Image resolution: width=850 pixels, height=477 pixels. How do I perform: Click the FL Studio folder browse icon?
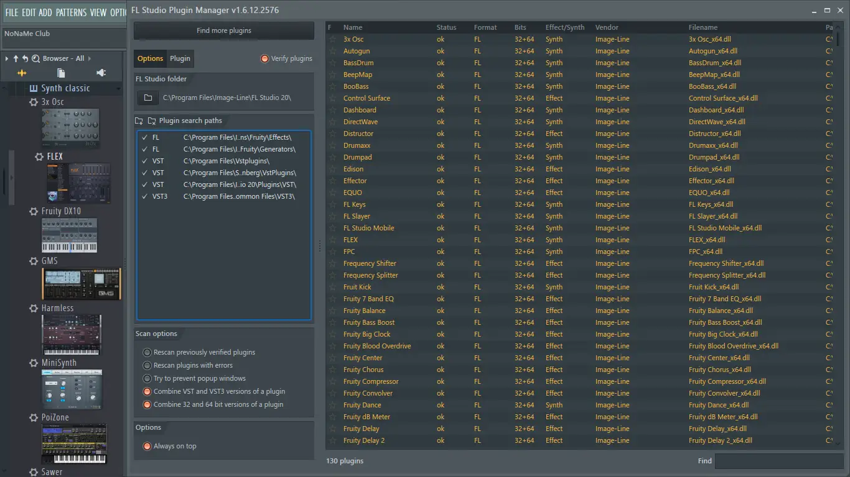[147, 98]
